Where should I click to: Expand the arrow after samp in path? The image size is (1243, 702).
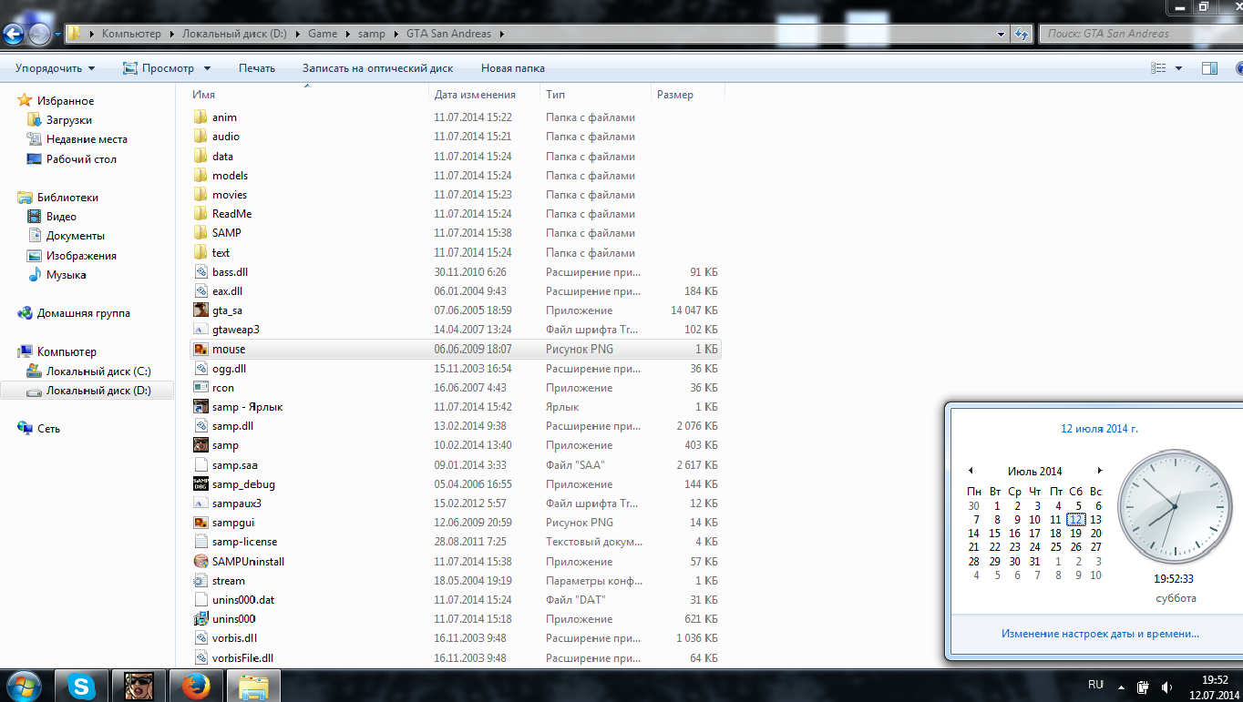tap(395, 34)
